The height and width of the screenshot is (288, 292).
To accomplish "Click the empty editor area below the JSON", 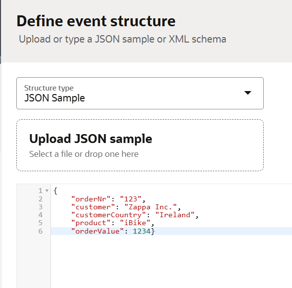I will pos(171,261).
